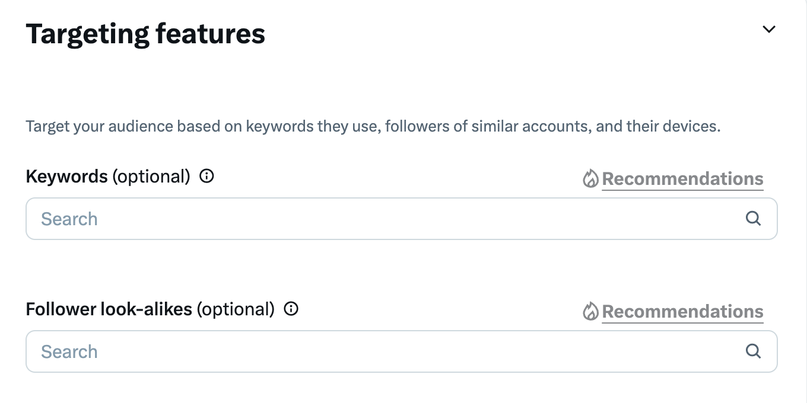Viewport: 807px width, 403px height.
Task: Click the magnifier icon in the Follower look-alikes search
Action: (x=753, y=351)
